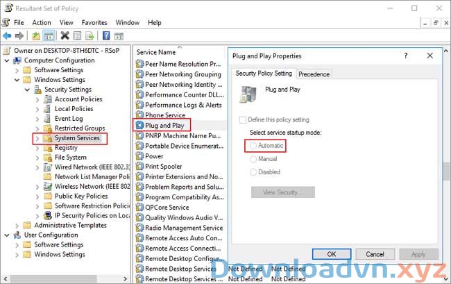The width and height of the screenshot is (451, 284).
Task: Expand the Public Key Policies node
Action: tap(37, 197)
